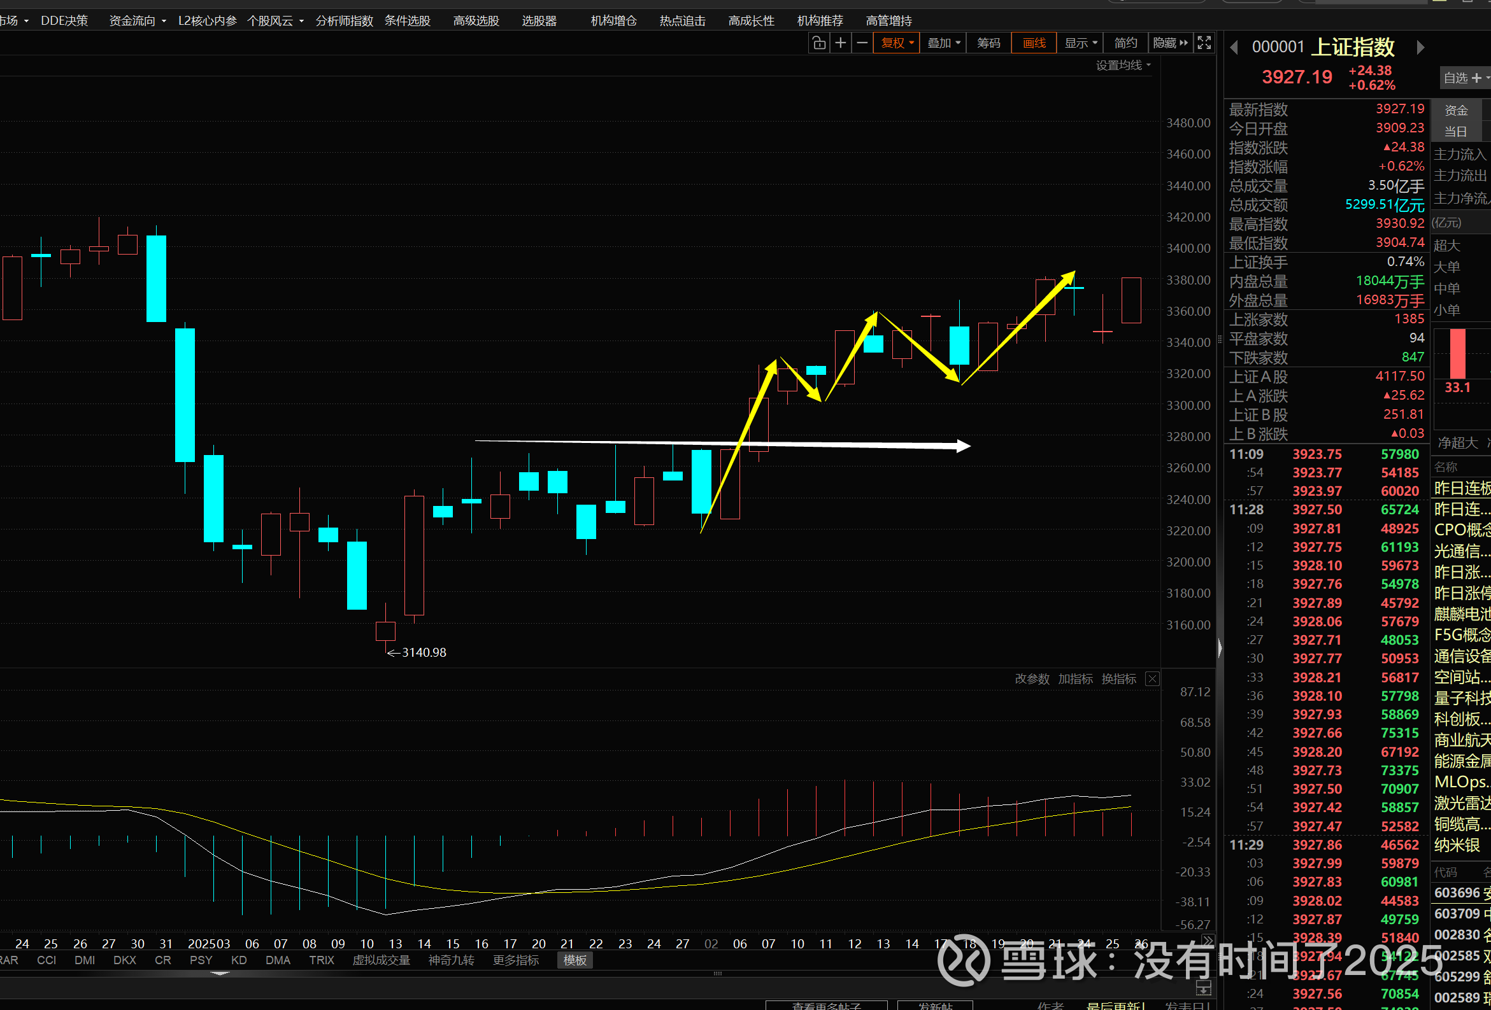Screen dimensions: 1491x1010
Task: Click the 3140.98 lowest price candlestick
Action: (x=385, y=631)
